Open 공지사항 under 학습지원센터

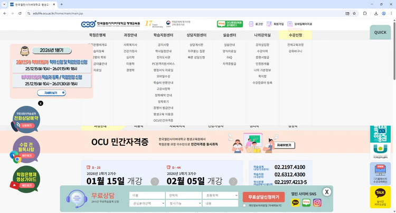pos(163,45)
